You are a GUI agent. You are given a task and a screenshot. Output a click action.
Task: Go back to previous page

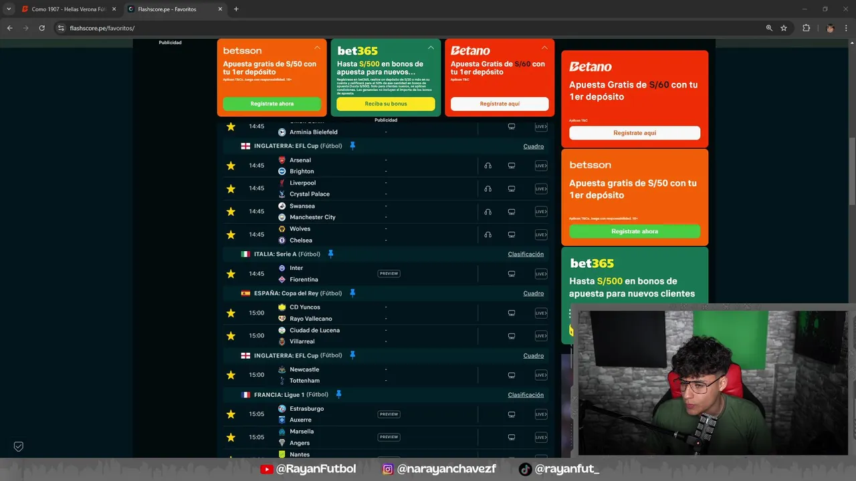point(9,28)
